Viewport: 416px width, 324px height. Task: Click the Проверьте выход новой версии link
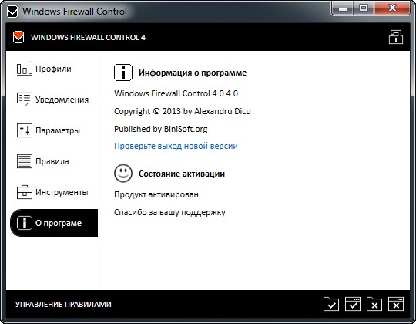click(x=176, y=146)
